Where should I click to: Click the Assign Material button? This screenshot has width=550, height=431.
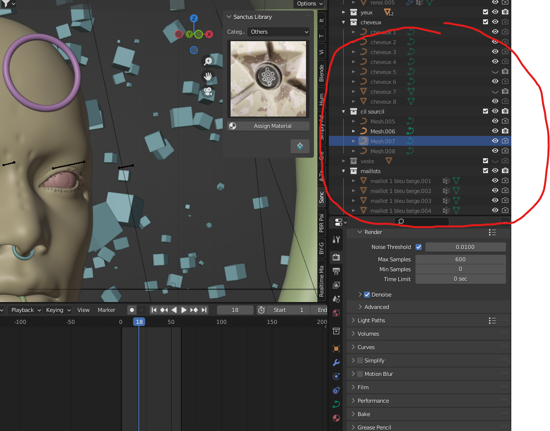[268, 126]
